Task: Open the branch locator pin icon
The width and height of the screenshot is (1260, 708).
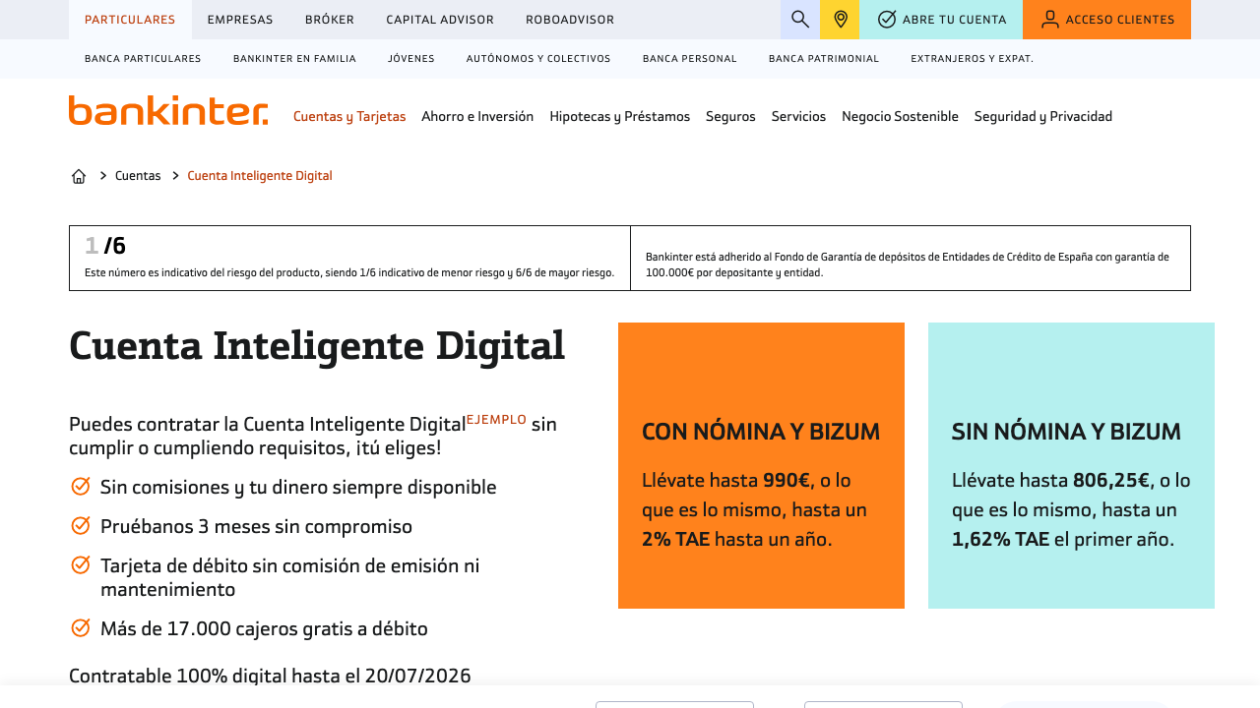Action: pos(840,20)
